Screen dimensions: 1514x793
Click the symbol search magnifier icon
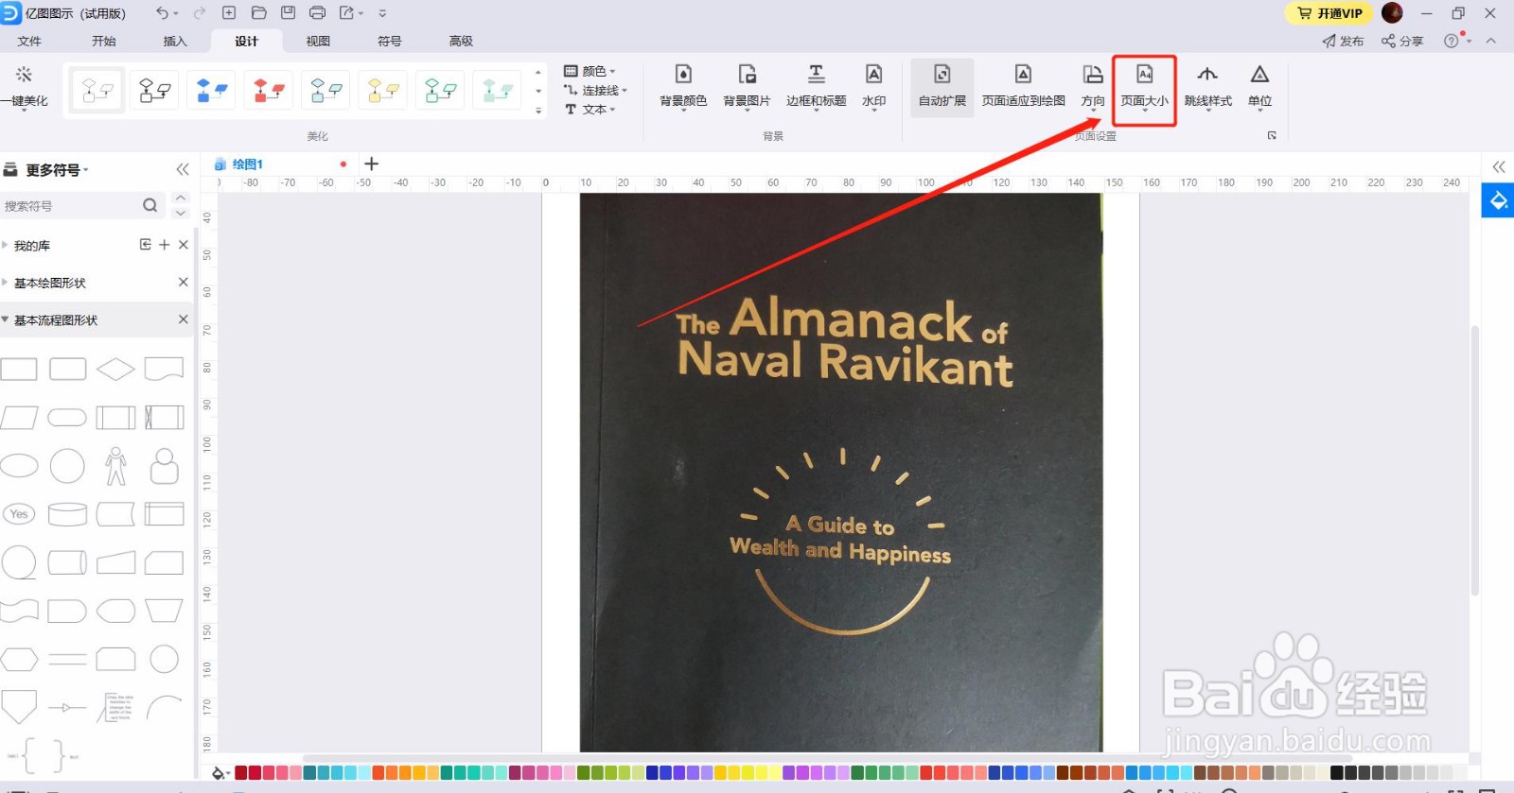click(150, 205)
